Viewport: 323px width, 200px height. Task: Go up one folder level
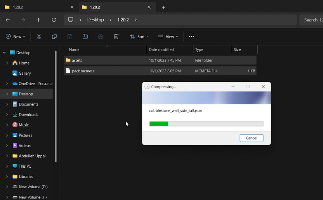coord(38,20)
